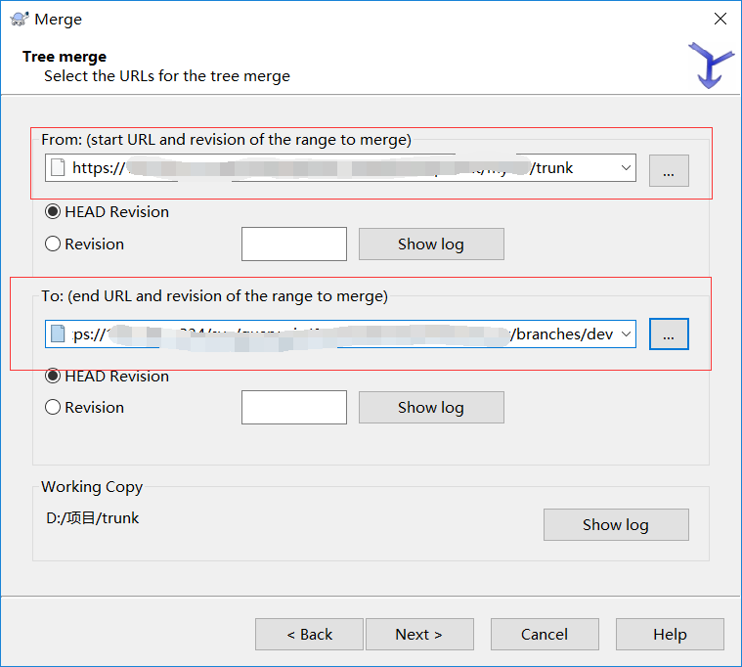742x667 pixels.
Task: Expand the From URL trunk dropdown
Action: click(626, 167)
